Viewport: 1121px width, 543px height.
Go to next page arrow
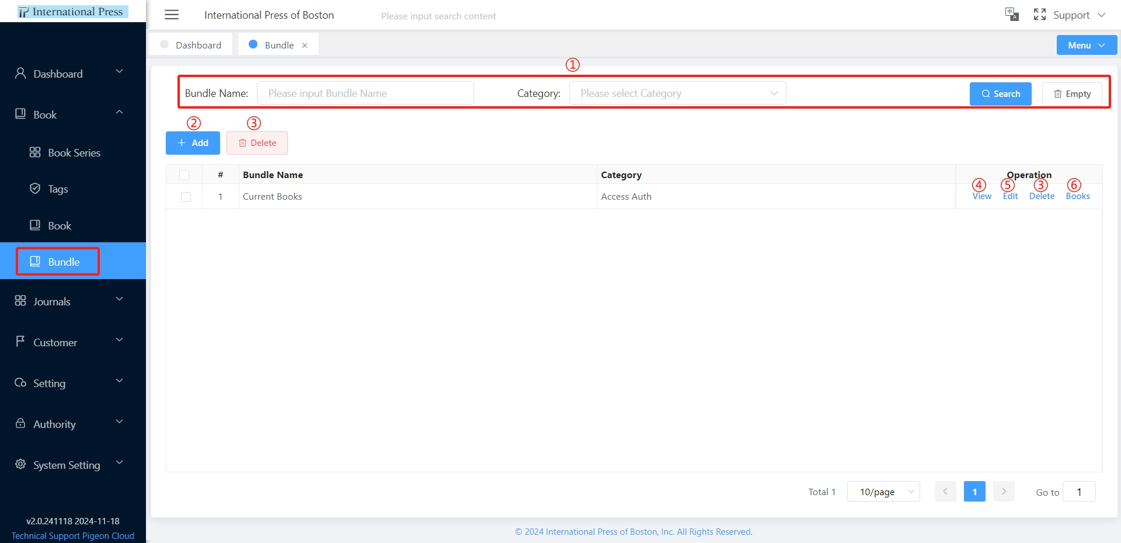point(1004,492)
